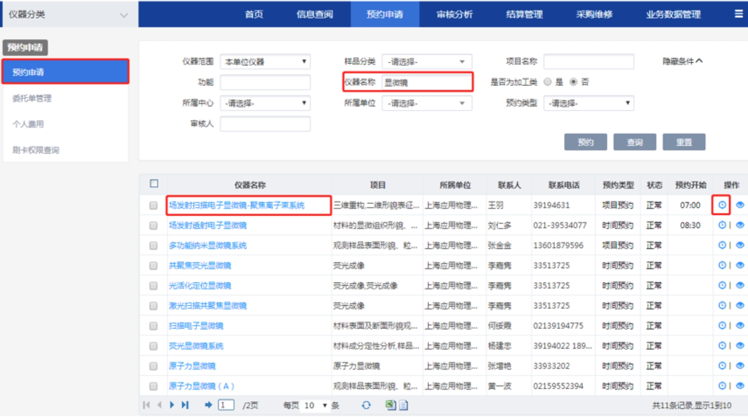
Task: Collapse filters with 隐藏条件
Action: pyautogui.click(x=682, y=61)
